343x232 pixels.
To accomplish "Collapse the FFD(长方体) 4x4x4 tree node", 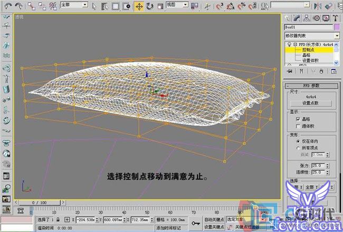I will click(296, 44).
